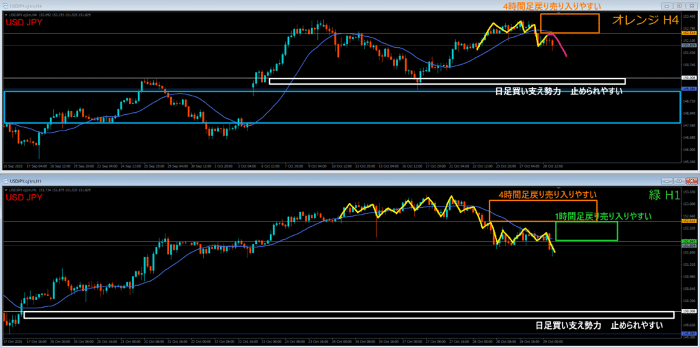Click the H1 chart window title icon
Screen dimensions: 700x348
point(5,180)
